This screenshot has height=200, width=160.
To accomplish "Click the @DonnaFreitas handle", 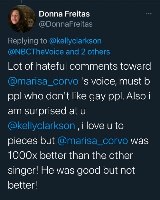I will (x=66, y=24).
